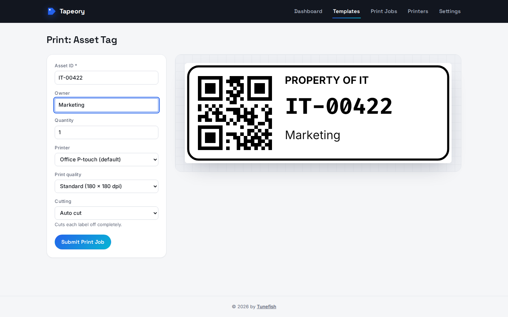
Task: Go to the Templates tab
Action: pos(346,11)
